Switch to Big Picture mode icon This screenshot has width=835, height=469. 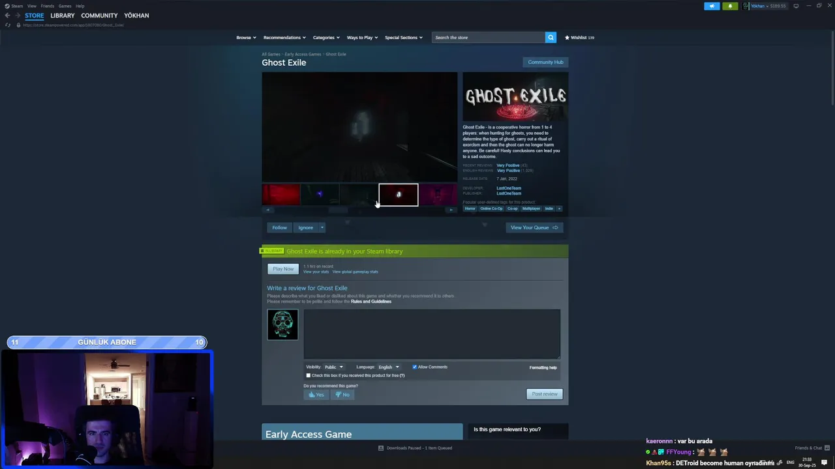pyautogui.click(x=796, y=6)
